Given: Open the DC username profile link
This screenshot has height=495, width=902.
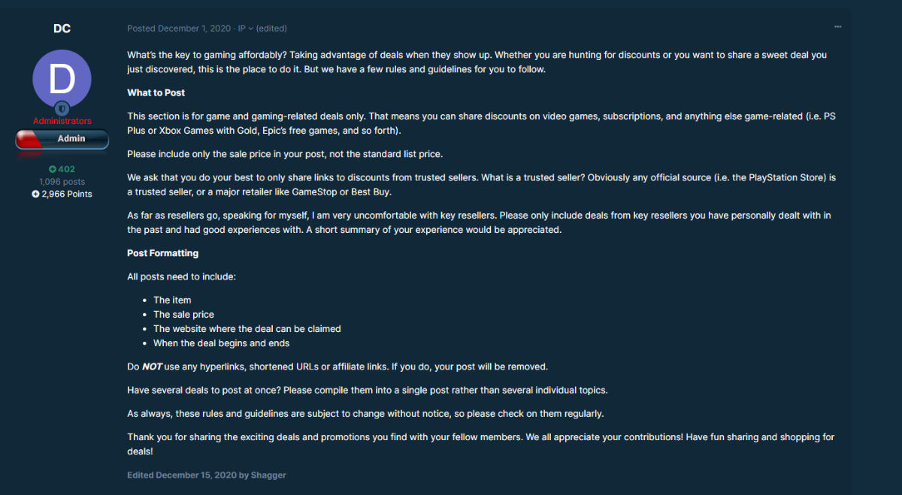Looking at the screenshot, I should pos(62,29).
